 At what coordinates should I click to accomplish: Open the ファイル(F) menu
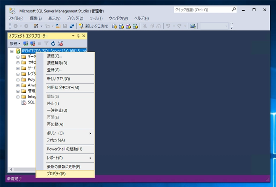(x=16, y=18)
